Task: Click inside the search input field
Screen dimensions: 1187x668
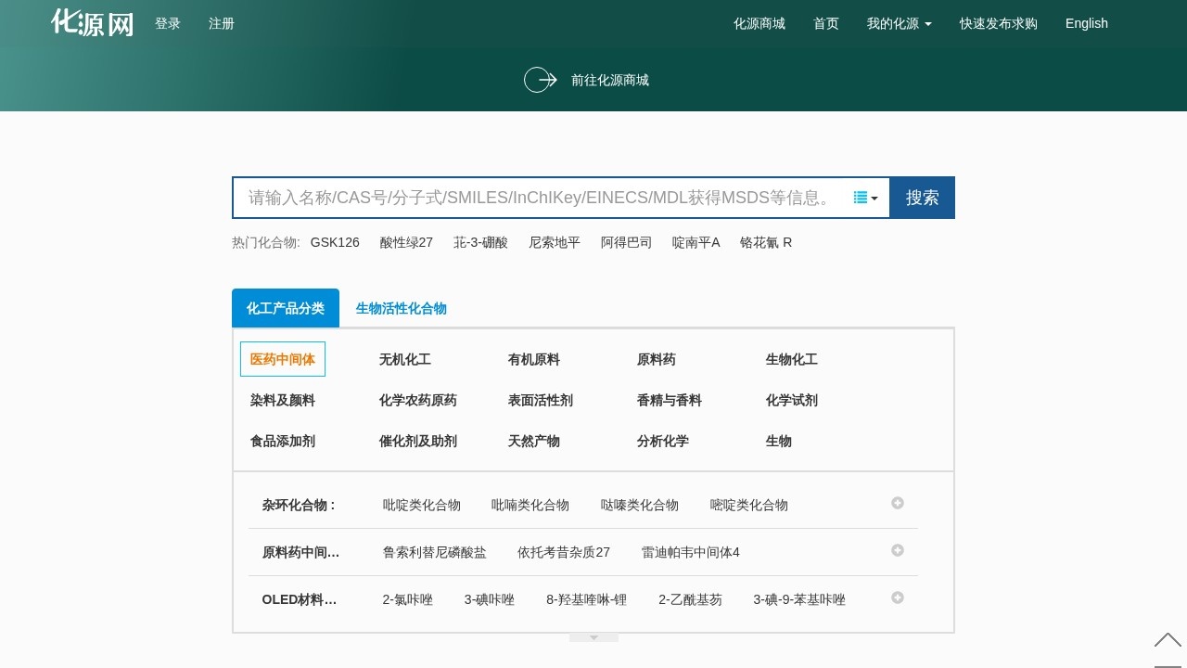Action: pyautogui.click(x=538, y=198)
